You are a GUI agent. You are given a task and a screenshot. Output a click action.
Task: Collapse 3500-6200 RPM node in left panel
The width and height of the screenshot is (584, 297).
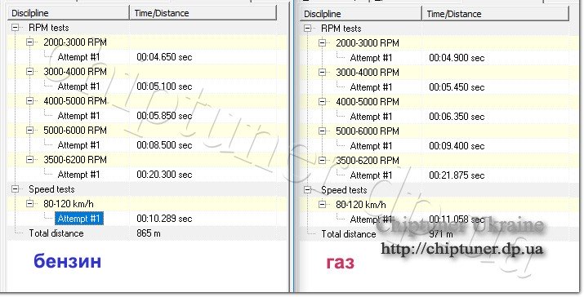tap(29, 160)
